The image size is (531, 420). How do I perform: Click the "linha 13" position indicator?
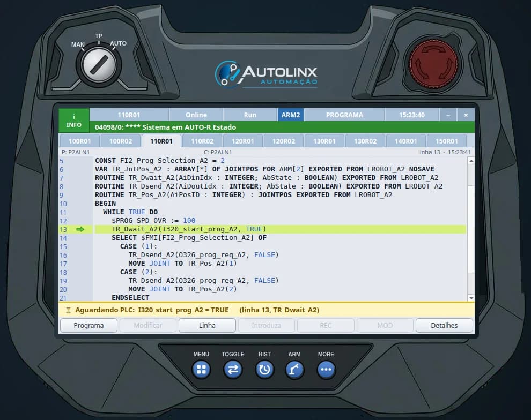[x=429, y=152]
